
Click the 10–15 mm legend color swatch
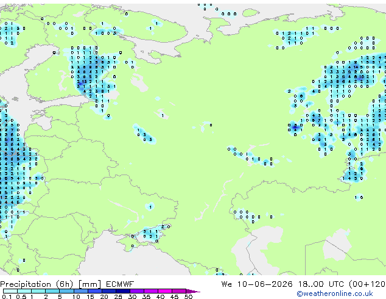tap(81, 291)
